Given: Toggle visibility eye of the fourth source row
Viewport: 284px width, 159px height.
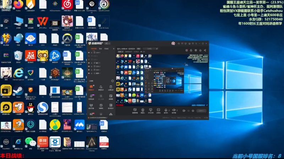Looking at the screenshot, I should pos(89,63).
